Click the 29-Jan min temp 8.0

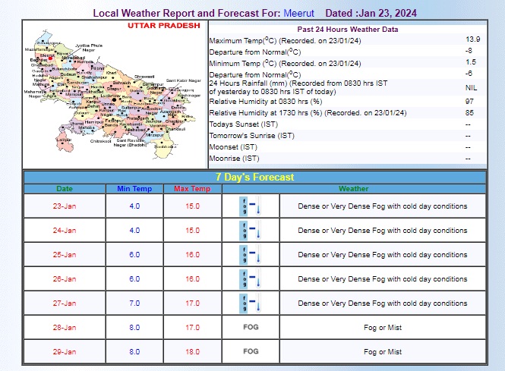click(134, 352)
